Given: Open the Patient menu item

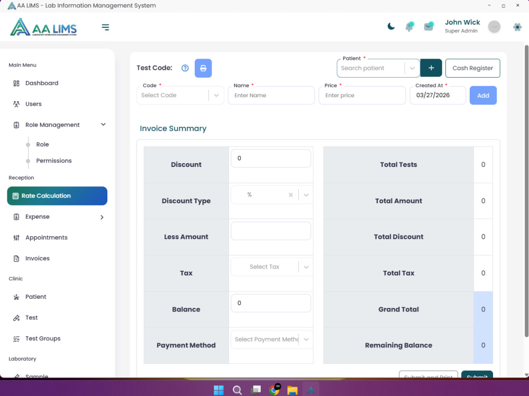Looking at the screenshot, I should [36, 297].
